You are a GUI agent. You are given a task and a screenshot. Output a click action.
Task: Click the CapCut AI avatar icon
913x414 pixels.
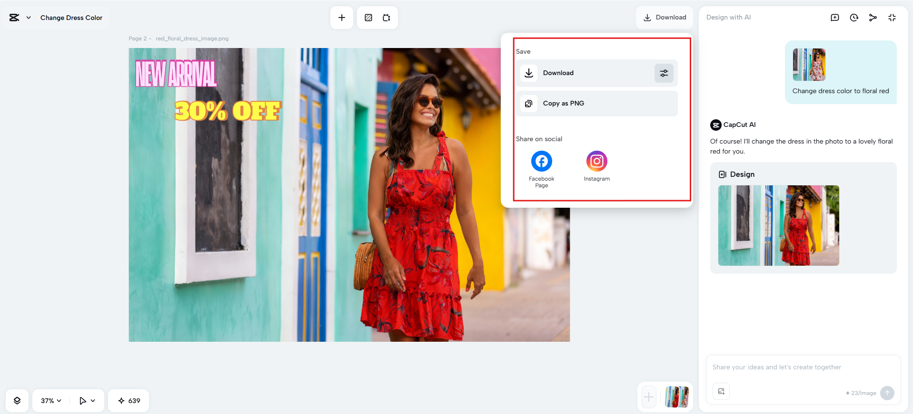pos(716,125)
